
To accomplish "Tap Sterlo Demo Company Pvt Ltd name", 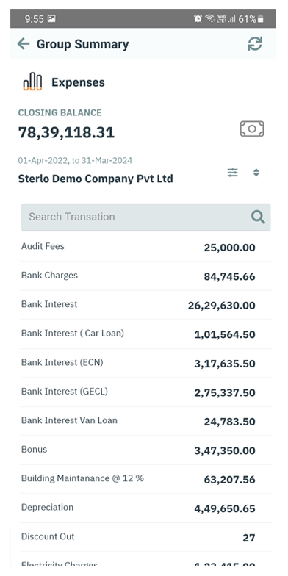I will 96,179.
